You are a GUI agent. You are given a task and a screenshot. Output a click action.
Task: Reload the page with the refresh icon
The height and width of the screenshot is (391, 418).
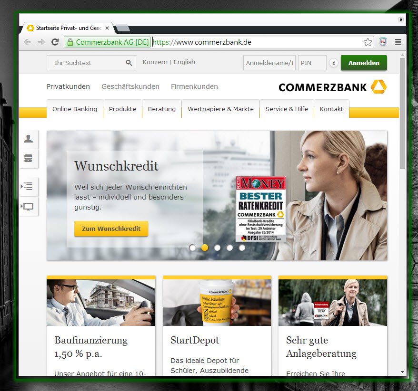(x=55, y=42)
